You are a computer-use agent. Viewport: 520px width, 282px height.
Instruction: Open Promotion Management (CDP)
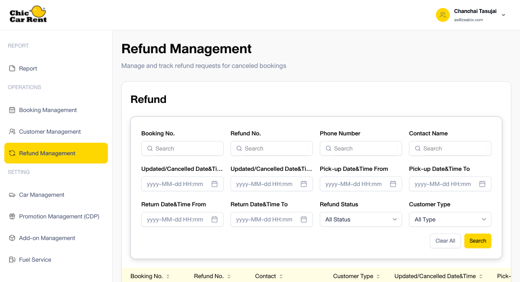click(56, 216)
